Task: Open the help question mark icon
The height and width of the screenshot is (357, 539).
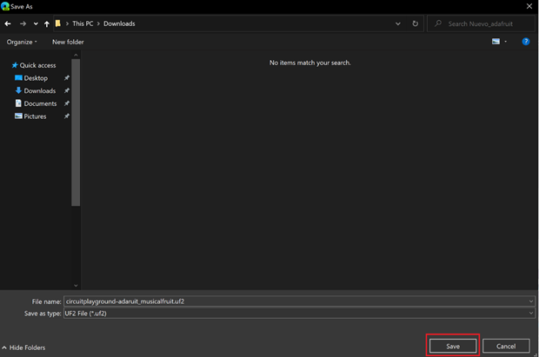Action: coord(526,42)
